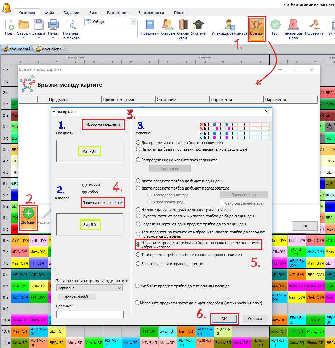Click the Нов new document icon
Screen dimensions: 335x348
pos(9,25)
